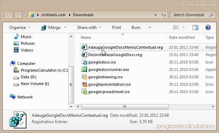
Task: Select Network in navigation pane
Action: coord(25,97)
